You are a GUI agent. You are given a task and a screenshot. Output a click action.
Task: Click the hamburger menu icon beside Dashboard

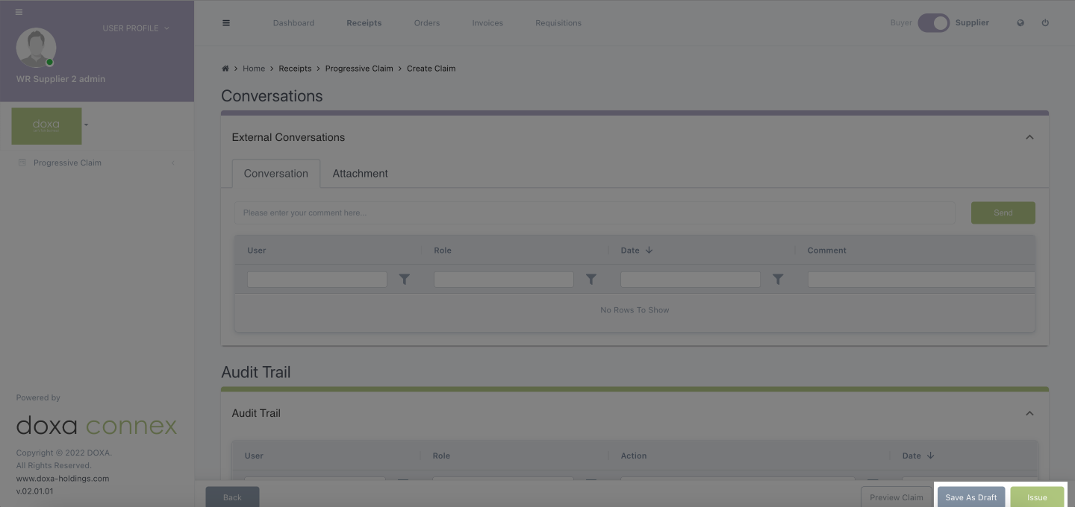pos(226,23)
